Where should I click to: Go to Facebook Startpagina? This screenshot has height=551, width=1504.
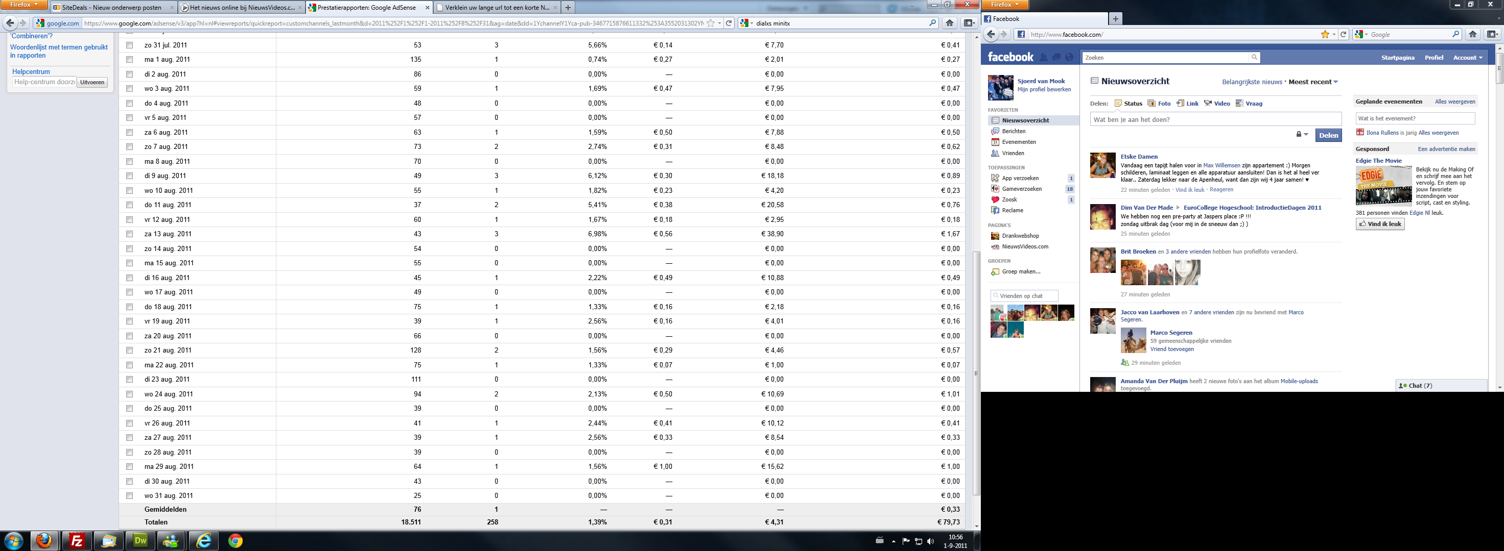pyautogui.click(x=1398, y=58)
